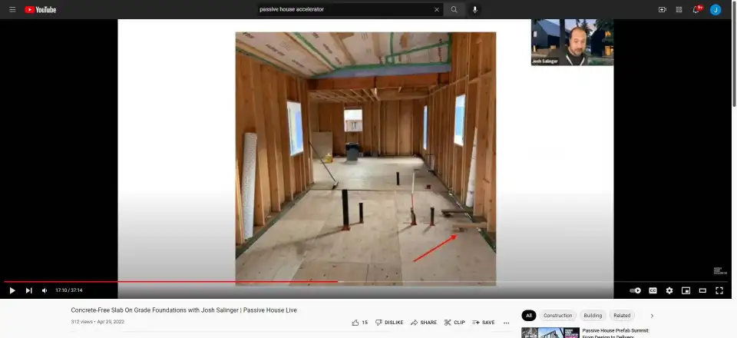The image size is (737, 338).
Task: Open the Create video icon
Action: point(662,9)
